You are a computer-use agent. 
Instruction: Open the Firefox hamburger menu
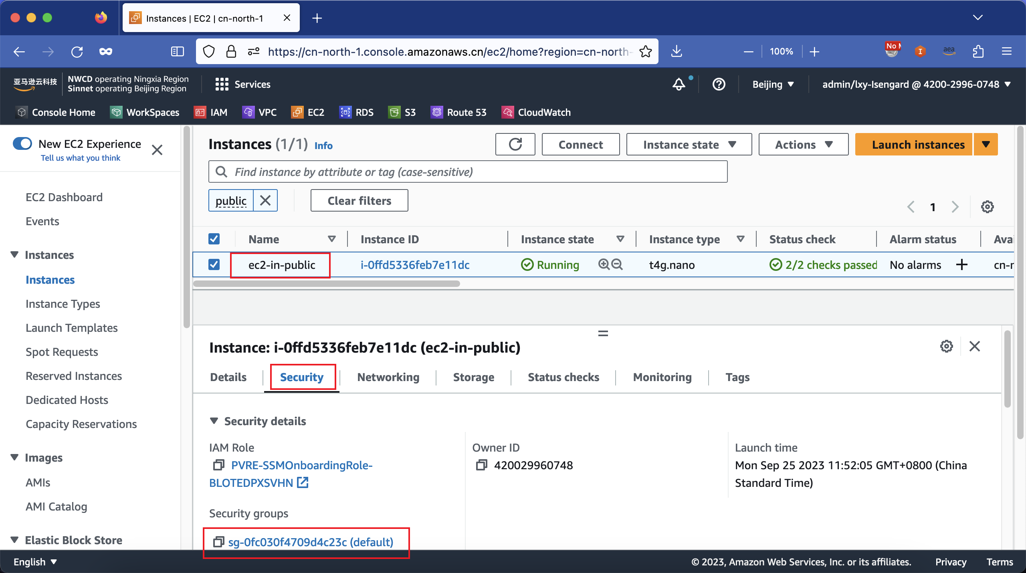1007,51
